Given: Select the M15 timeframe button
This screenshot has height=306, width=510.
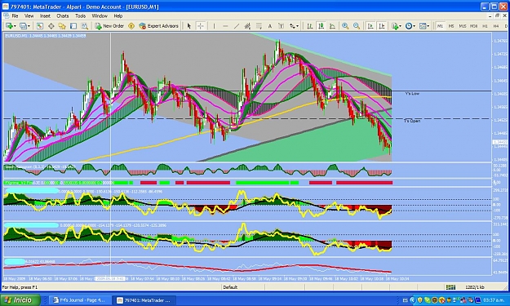Looking at the screenshot, I should coord(462,26).
